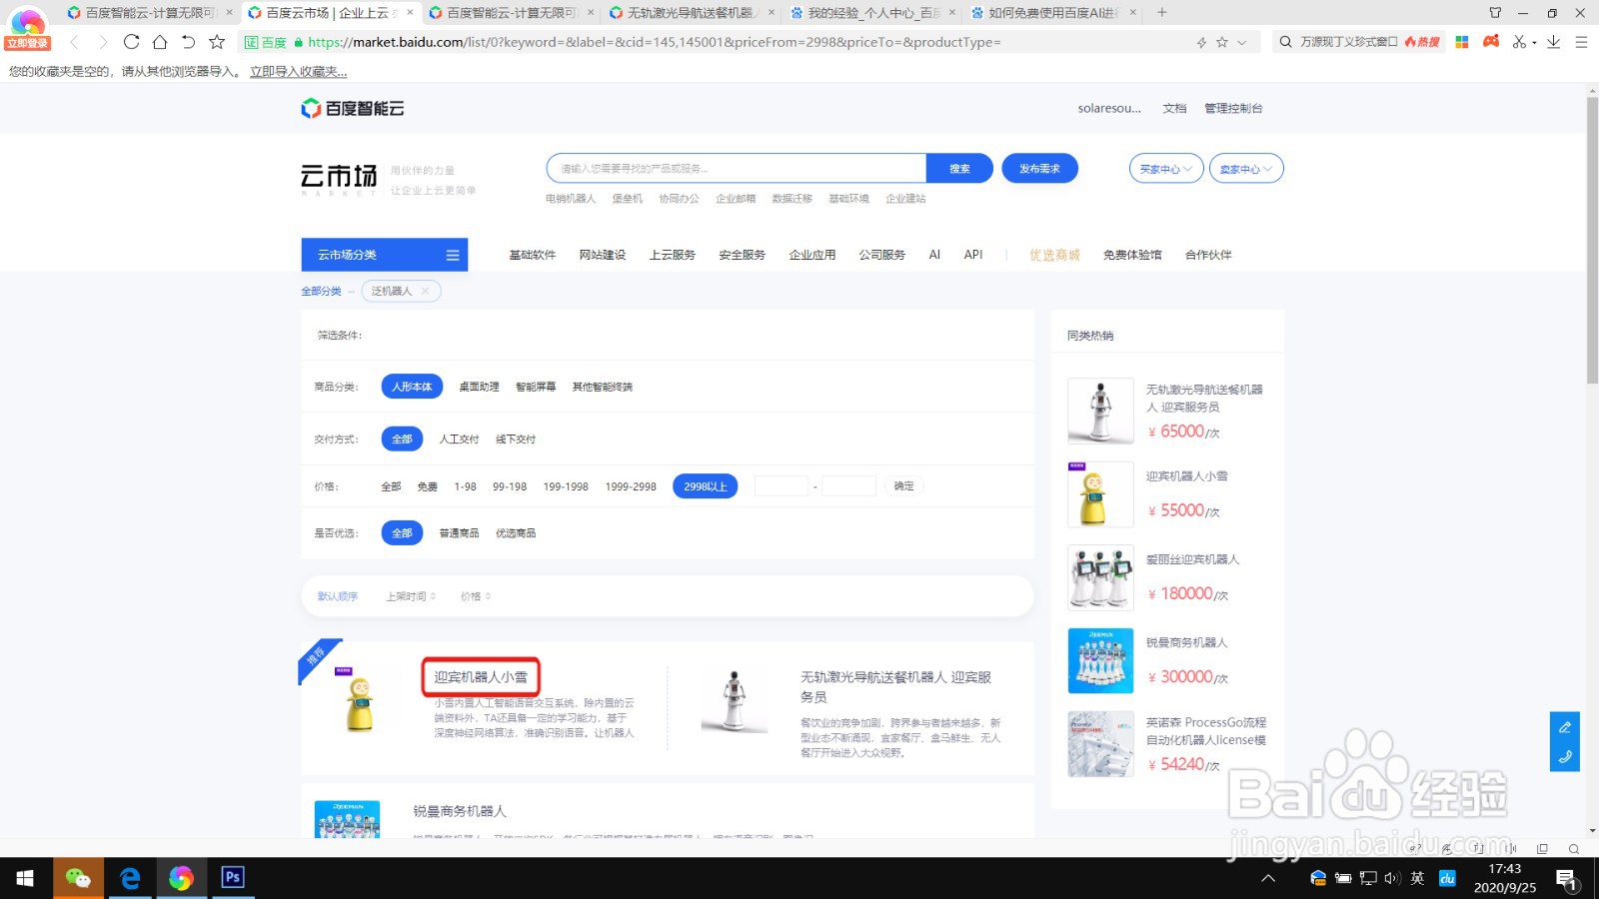Select the 智能屏幕 category filter

pos(536,387)
